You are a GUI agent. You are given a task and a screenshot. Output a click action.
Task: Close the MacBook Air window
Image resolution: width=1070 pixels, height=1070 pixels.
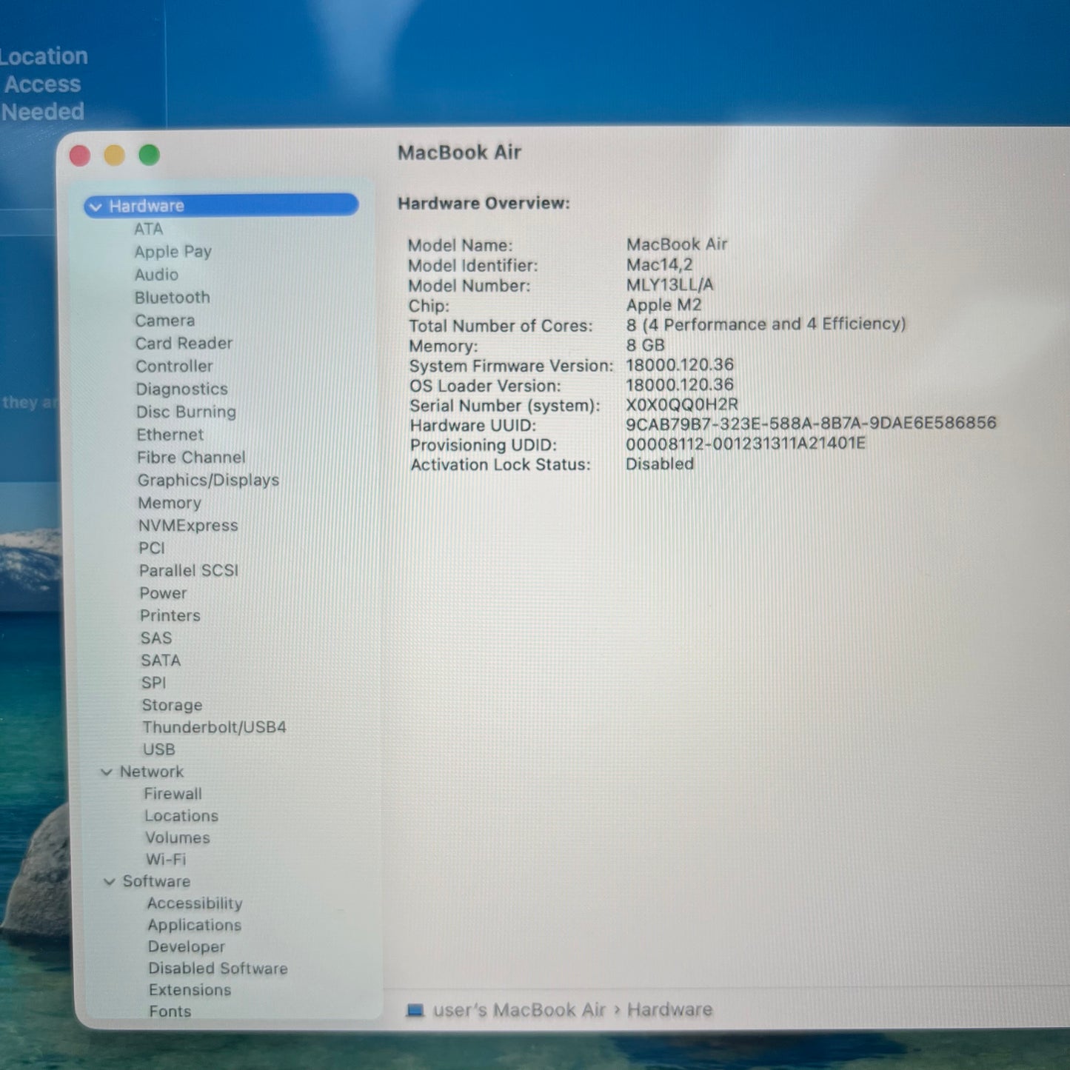click(x=80, y=156)
